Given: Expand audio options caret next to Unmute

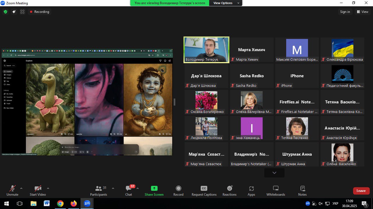Looking at the screenshot, I should tap(21, 188).
